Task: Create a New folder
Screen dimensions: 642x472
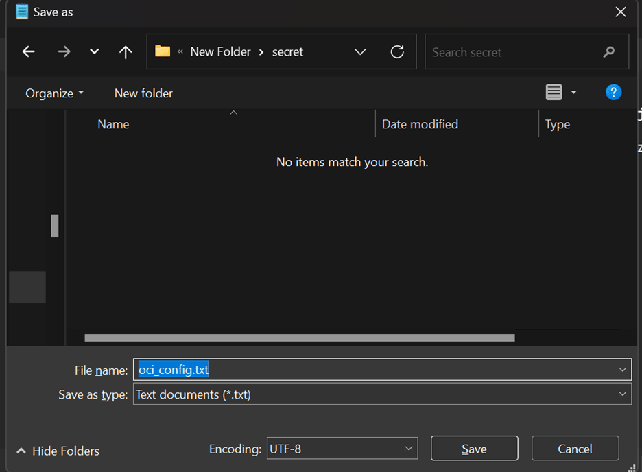Action: 143,93
